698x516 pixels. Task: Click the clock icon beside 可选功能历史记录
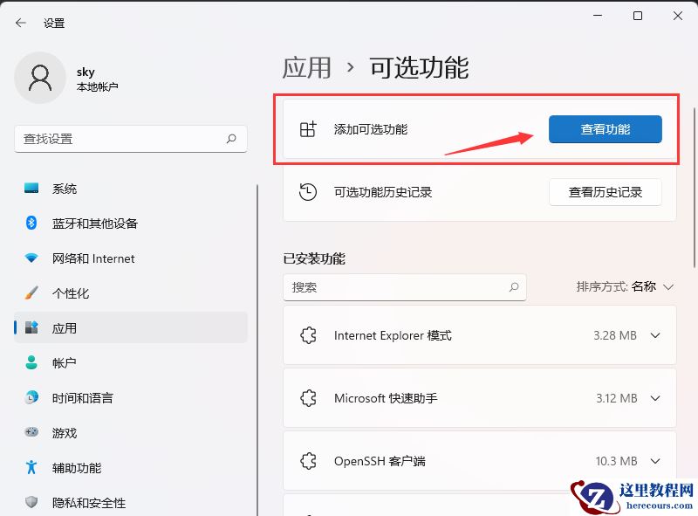(308, 191)
